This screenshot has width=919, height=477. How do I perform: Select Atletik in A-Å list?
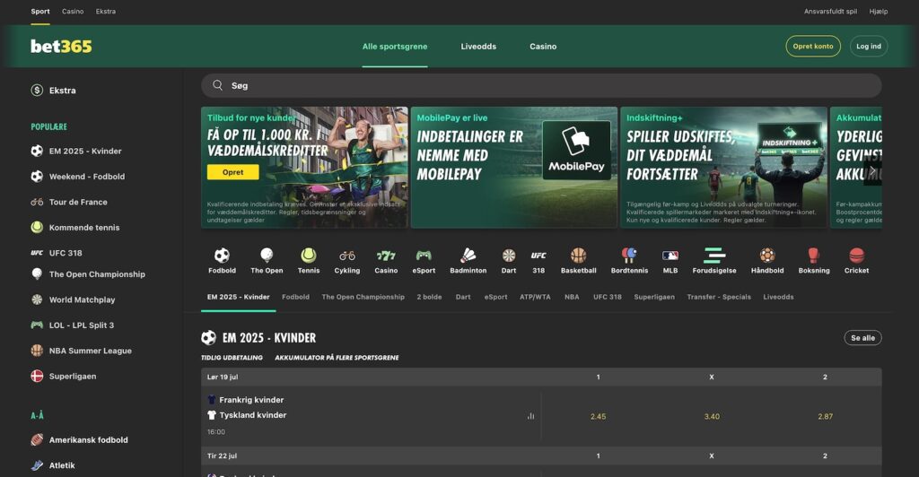(x=62, y=465)
